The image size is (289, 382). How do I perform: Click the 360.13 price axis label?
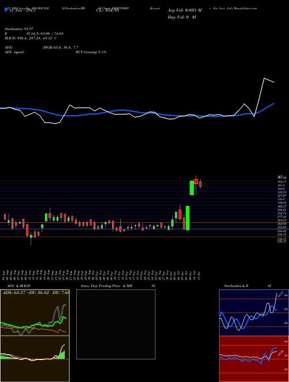[x=282, y=182]
